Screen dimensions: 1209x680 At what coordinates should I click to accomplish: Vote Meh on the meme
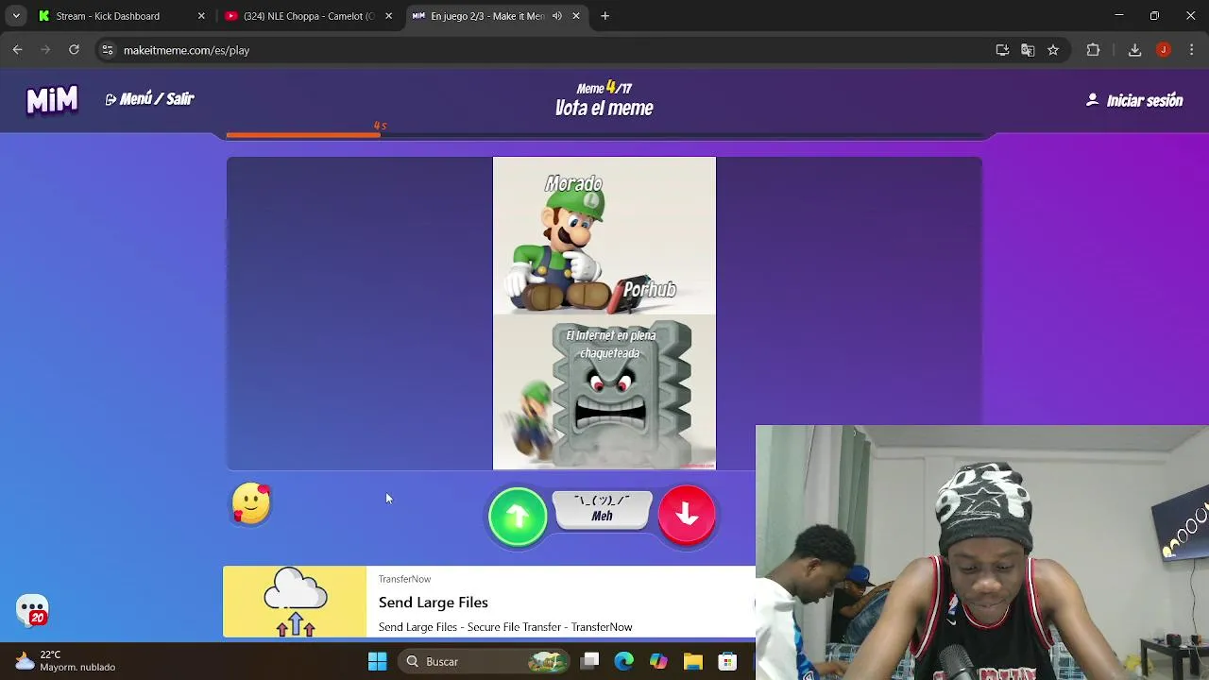point(602,509)
